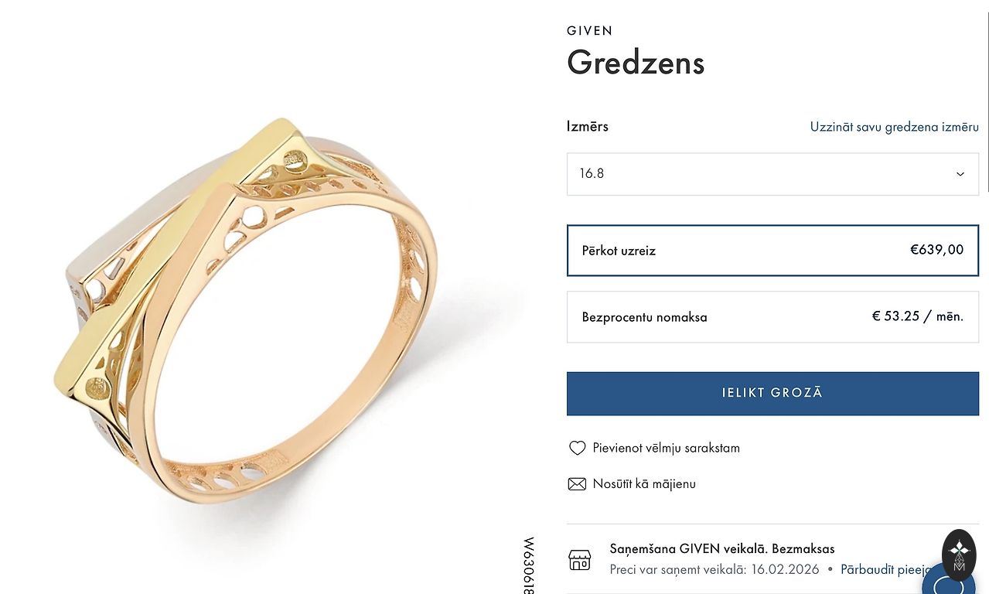Click the size dropdown chevron arrow

pyautogui.click(x=960, y=174)
